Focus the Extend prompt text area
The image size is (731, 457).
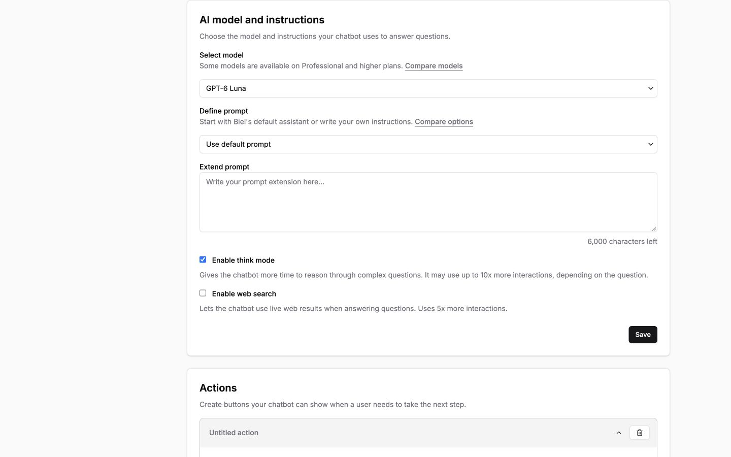click(428, 202)
